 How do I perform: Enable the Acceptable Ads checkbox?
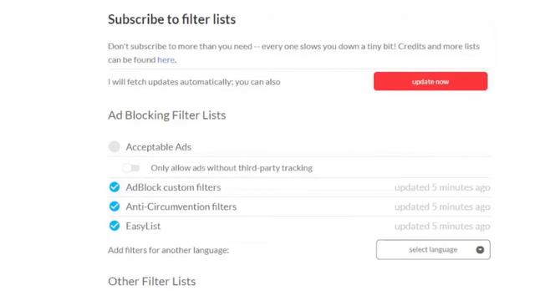click(115, 147)
